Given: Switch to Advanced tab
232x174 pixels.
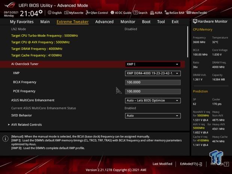Looking at the screenshot, I should [104, 22].
